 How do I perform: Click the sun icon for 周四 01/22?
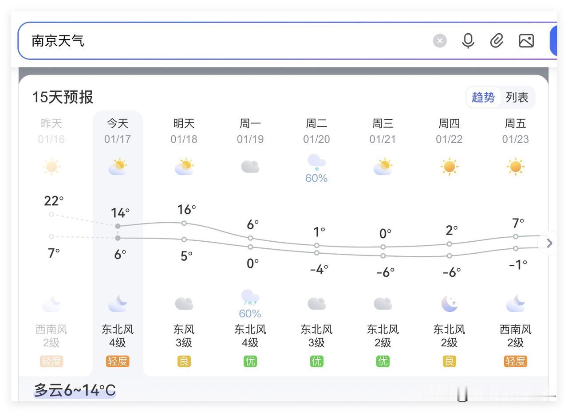pyautogui.click(x=449, y=167)
